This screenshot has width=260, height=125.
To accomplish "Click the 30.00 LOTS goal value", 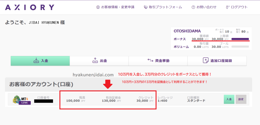I will pos(220,47).
